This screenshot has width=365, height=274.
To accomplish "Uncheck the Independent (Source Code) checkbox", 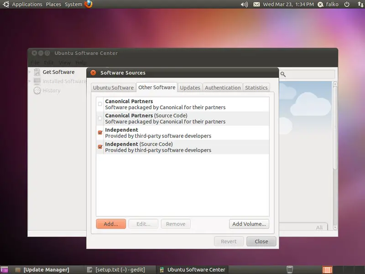I will [100, 147].
